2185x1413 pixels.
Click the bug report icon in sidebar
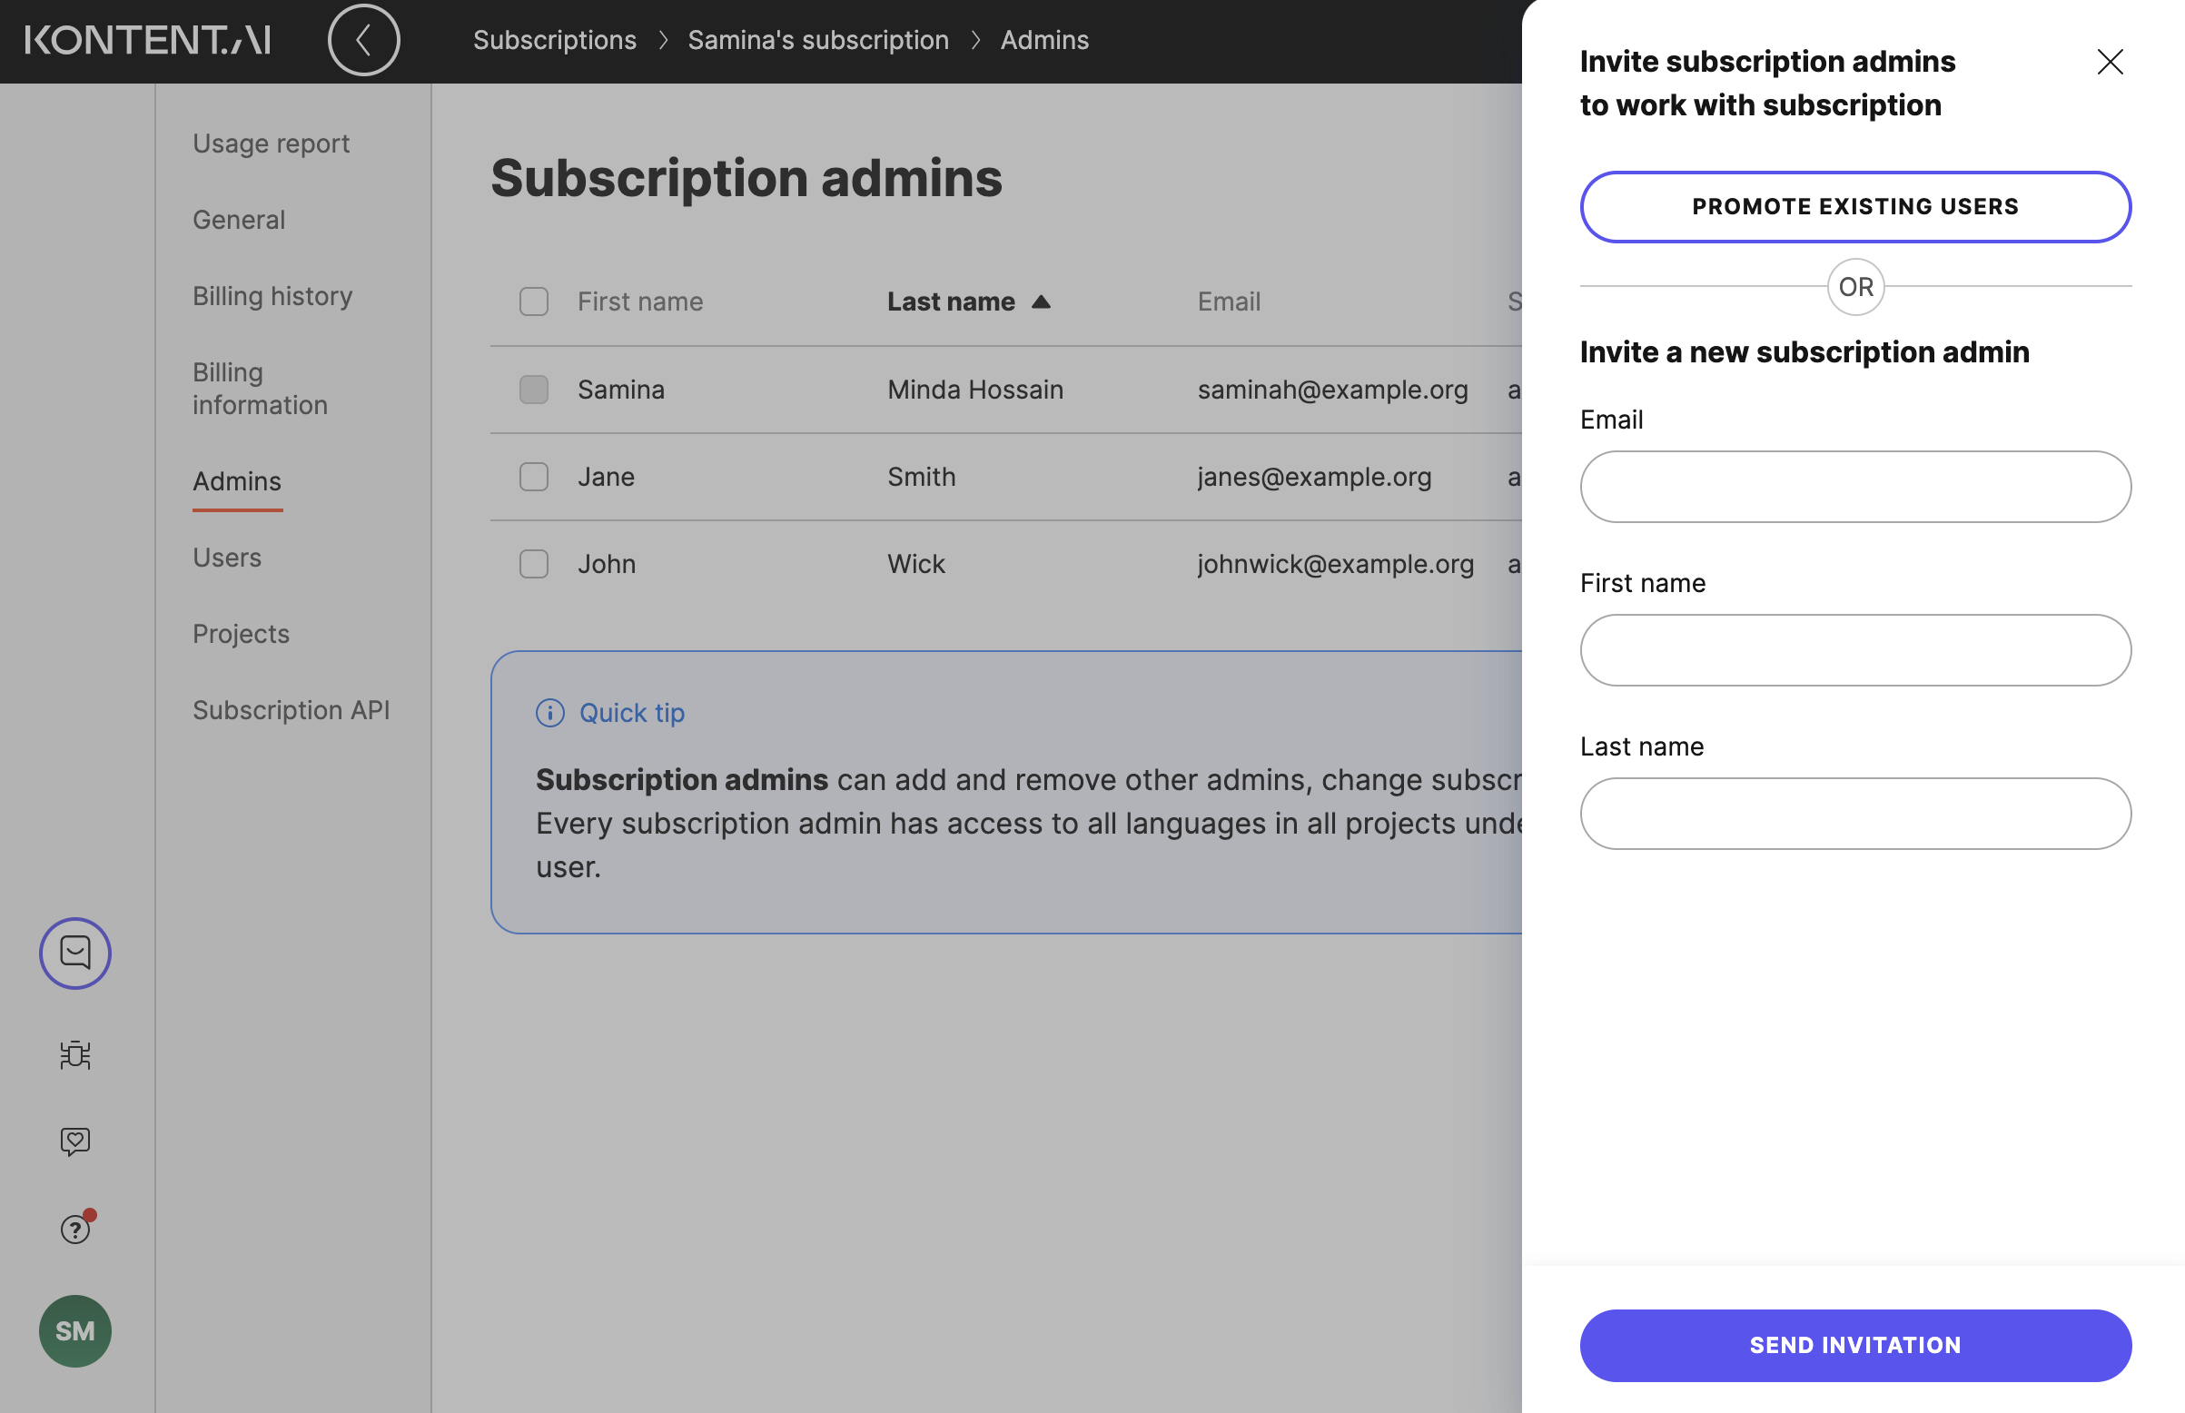click(x=74, y=1054)
